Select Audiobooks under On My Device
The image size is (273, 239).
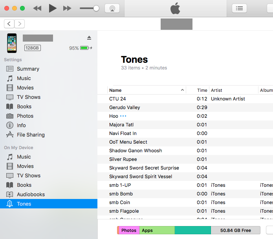(x=31, y=194)
